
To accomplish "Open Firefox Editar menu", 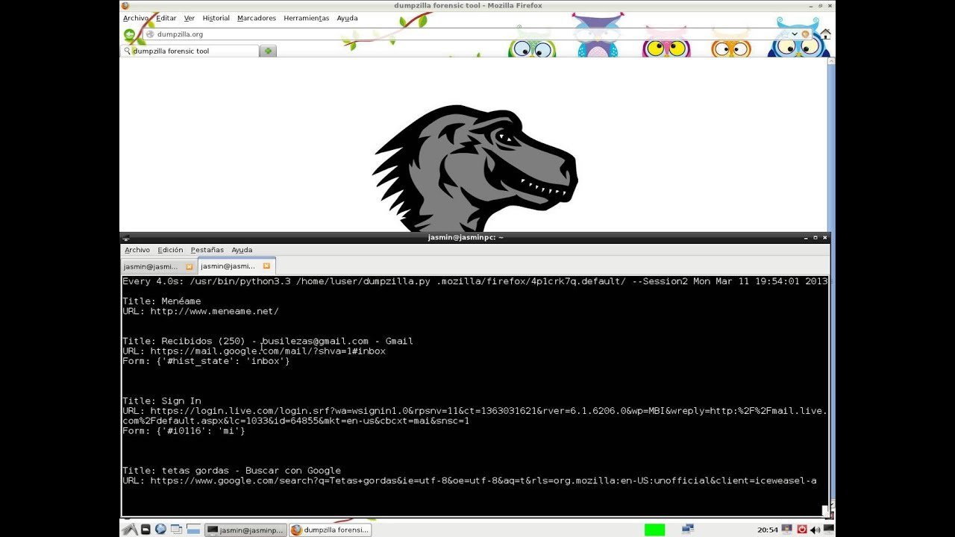I will [x=166, y=18].
